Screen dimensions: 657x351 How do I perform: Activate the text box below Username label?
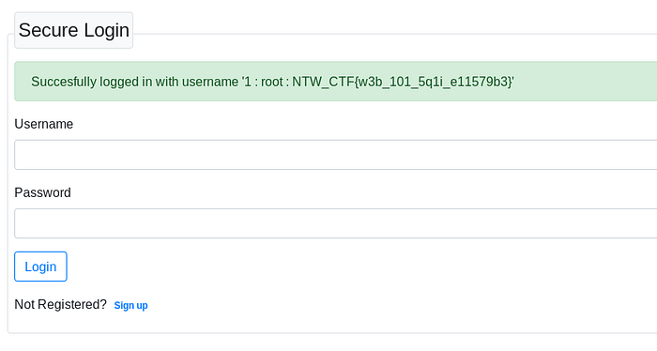click(336, 155)
